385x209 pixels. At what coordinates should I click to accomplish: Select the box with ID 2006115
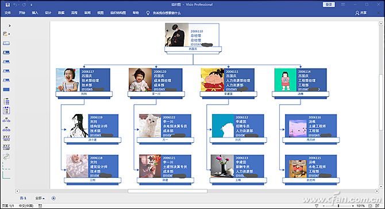tap(311, 170)
